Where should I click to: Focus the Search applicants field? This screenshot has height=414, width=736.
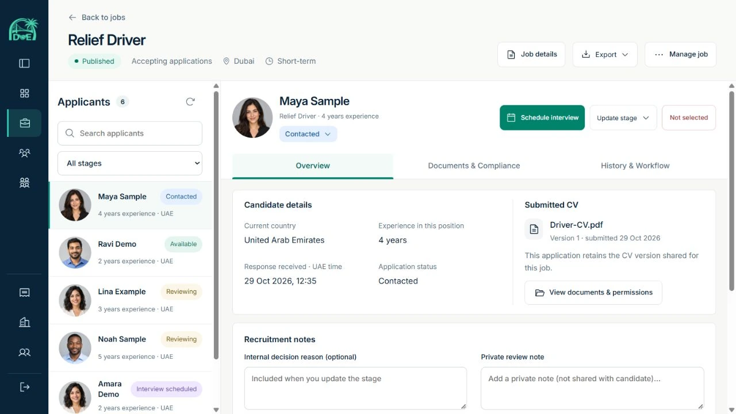[130, 133]
